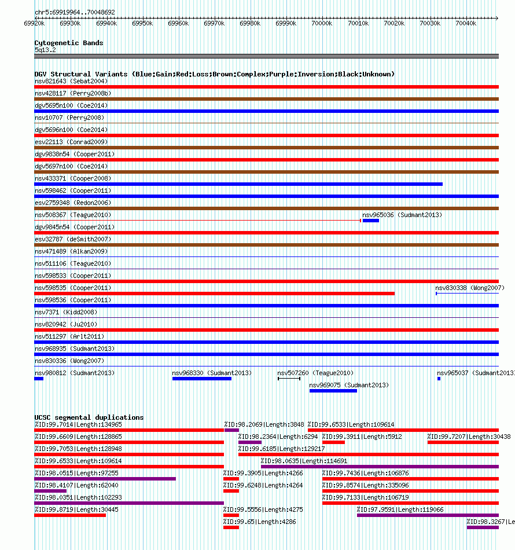Viewport: 515px width, 550px height.
Task: Select nsv820942 (Ju2010) label
Action: (x=66, y=324)
